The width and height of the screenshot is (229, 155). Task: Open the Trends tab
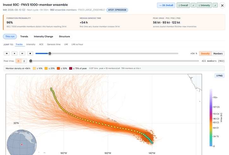[x=24, y=36]
